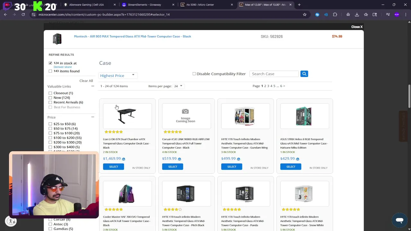Open the browser Extensions puzzle icon
The image size is (411, 231).
click(x=335, y=14)
